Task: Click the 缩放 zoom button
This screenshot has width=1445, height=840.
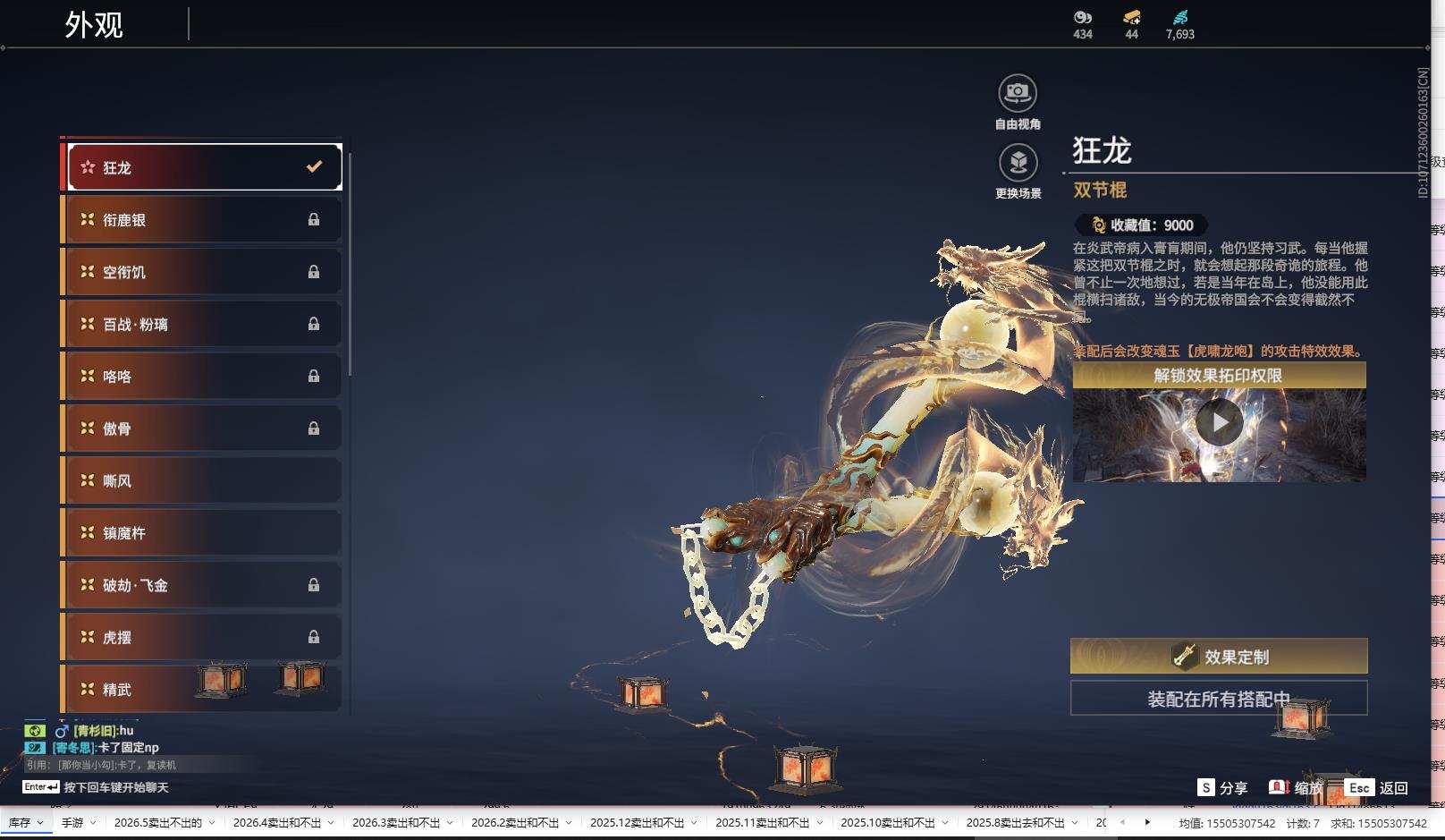Action: (1296, 787)
